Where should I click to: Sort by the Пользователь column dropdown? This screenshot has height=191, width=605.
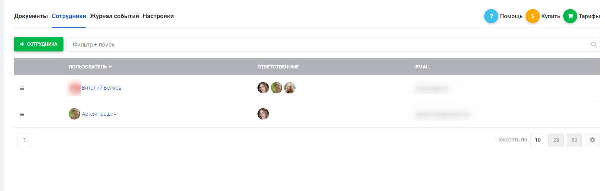(x=90, y=67)
